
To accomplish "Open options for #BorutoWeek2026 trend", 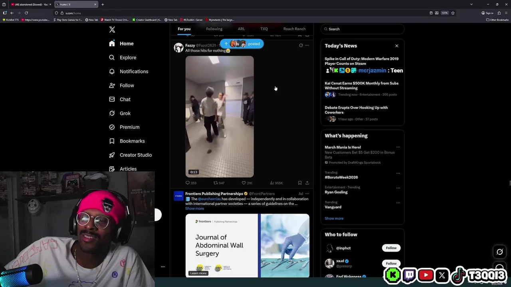I will [x=398, y=173].
